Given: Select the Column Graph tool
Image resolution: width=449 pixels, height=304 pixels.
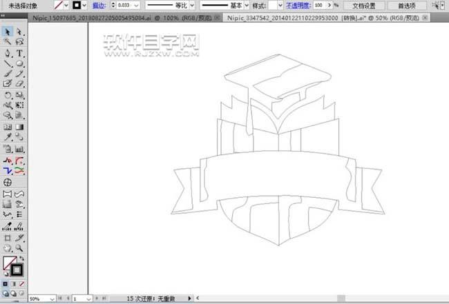Looking at the screenshot, I should coord(19,149).
